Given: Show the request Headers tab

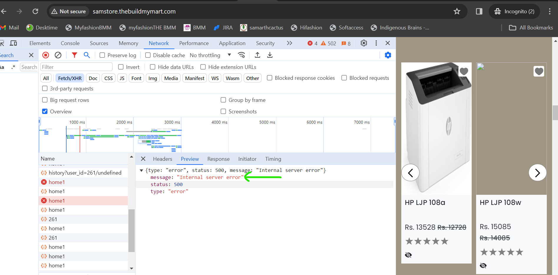Looking at the screenshot, I should 163,159.
